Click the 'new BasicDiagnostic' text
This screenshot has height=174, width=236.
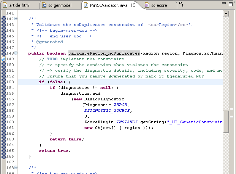(x=99, y=99)
